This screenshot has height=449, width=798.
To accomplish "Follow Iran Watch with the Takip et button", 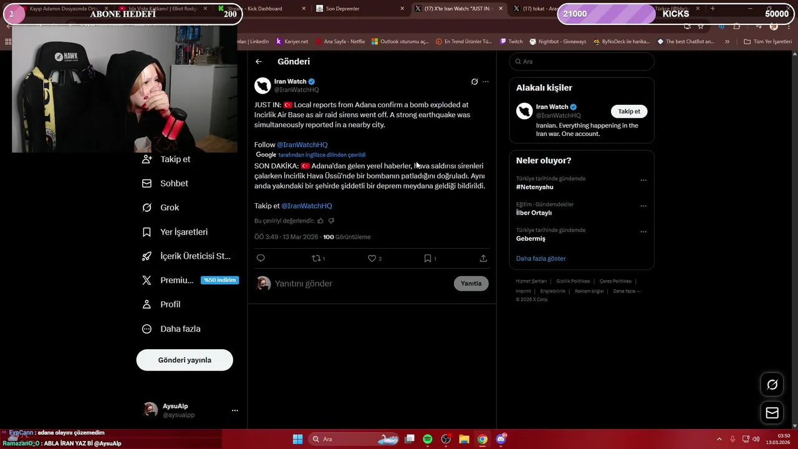I will click(629, 112).
